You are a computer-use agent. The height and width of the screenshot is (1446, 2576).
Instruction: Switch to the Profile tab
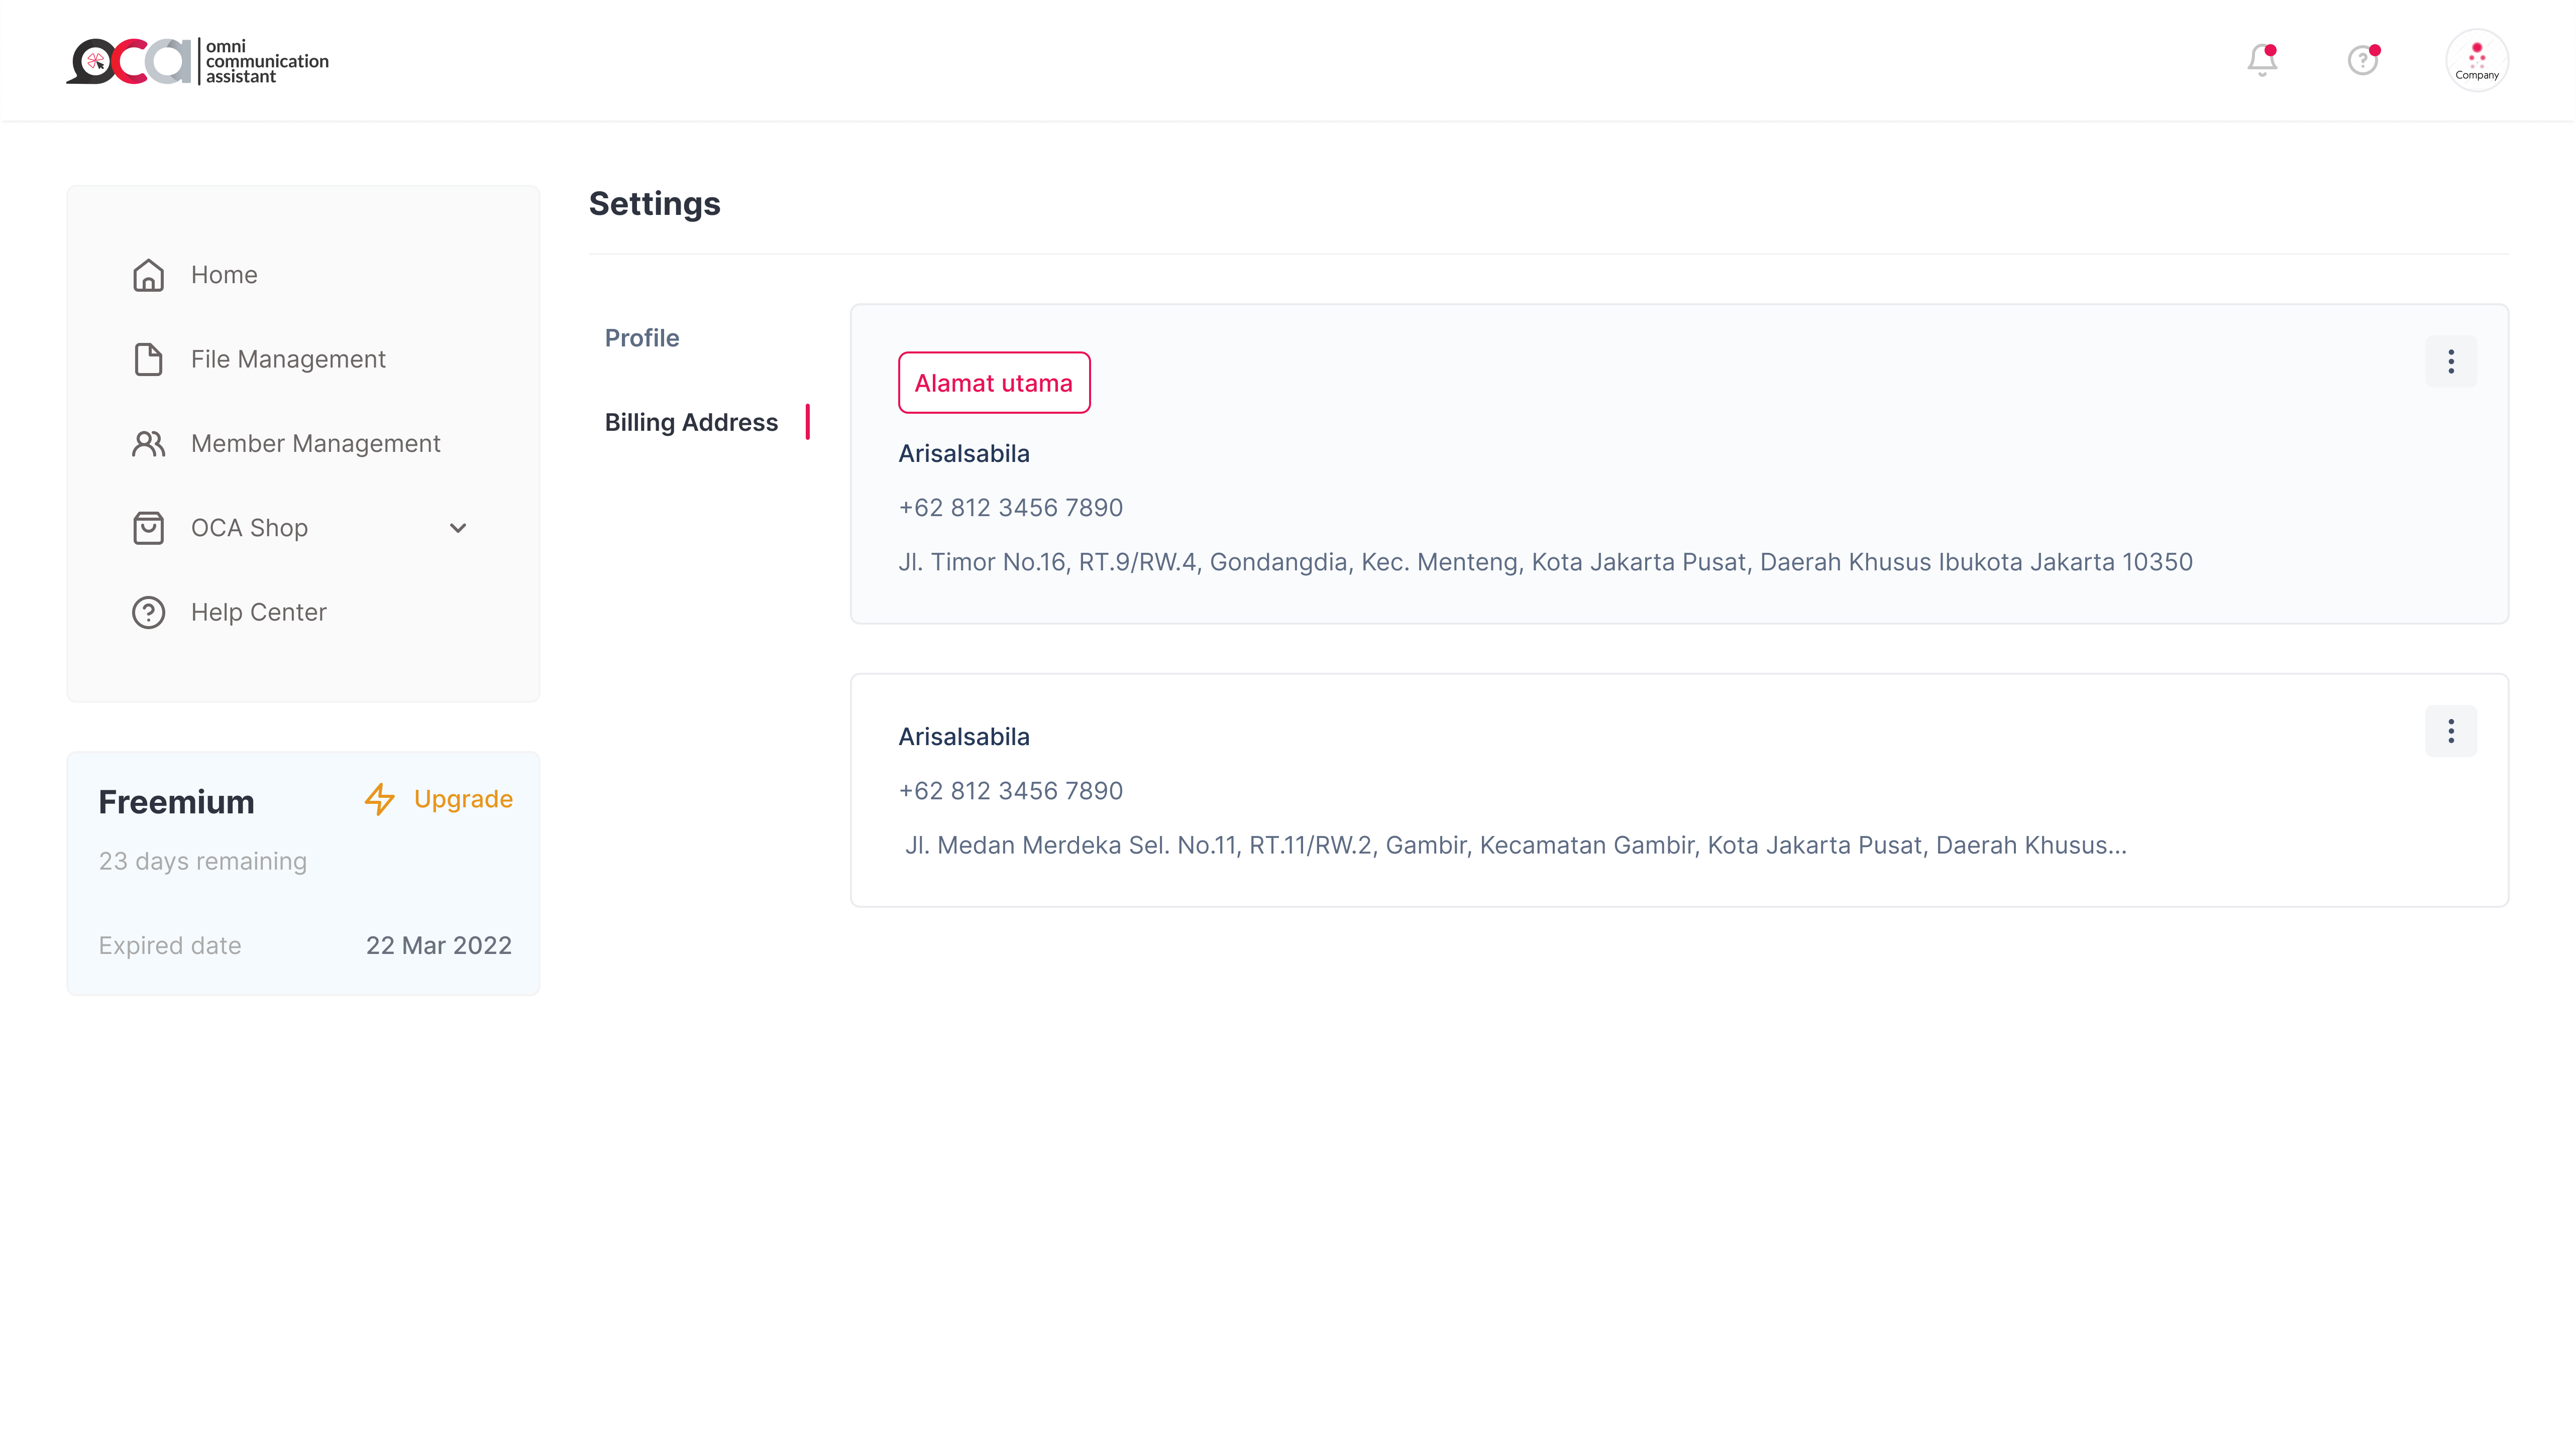[642, 338]
